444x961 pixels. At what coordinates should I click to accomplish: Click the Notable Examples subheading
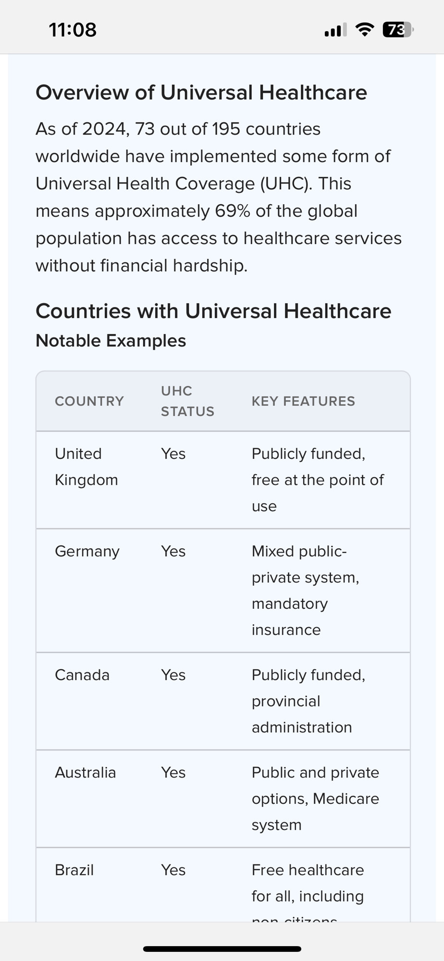point(111,341)
